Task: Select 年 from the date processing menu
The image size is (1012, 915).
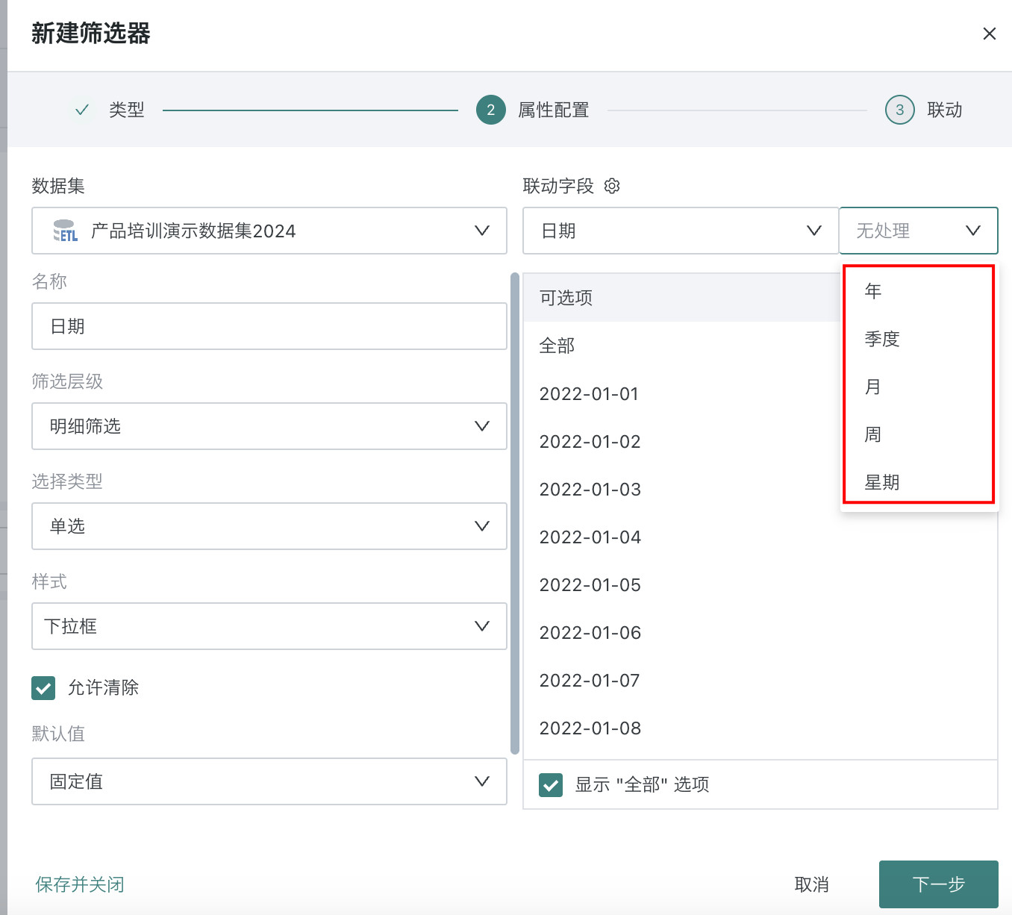Action: (x=873, y=291)
